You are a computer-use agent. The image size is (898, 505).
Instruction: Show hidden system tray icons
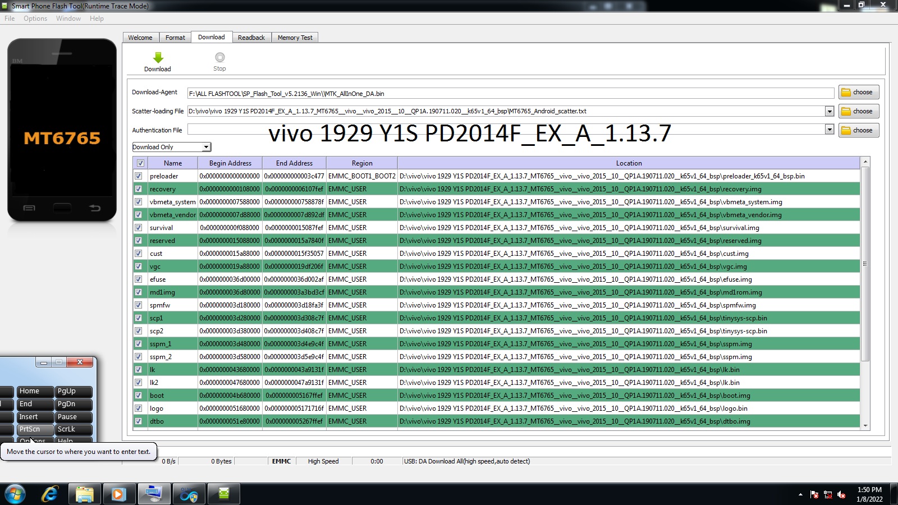[800, 494]
